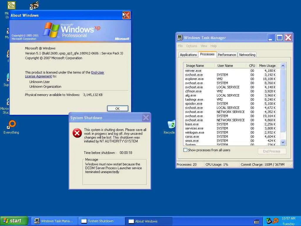Viewport: 301px width, 226px height.
Task: Click the keyboard icon in taskbar
Action: tap(257, 222)
